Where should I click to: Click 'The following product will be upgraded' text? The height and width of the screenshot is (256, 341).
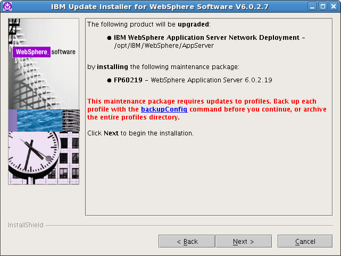coord(149,24)
